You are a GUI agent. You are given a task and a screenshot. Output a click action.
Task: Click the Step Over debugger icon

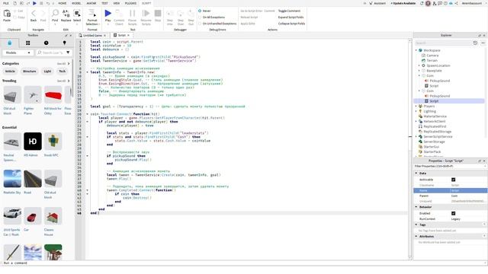(x=181, y=14)
